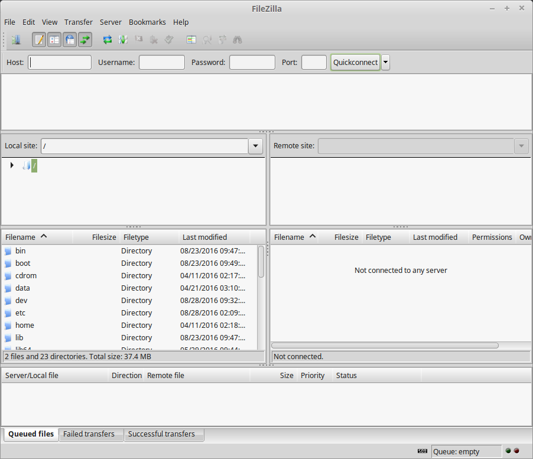Toggle the message log display
This screenshot has width=533, height=459.
click(x=39, y=40)
